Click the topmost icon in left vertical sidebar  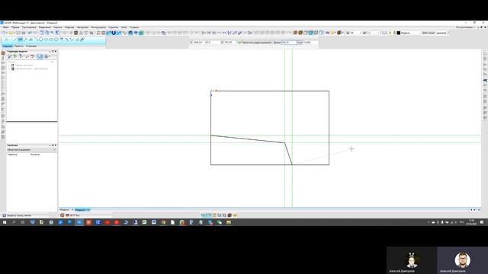point(3,53)
